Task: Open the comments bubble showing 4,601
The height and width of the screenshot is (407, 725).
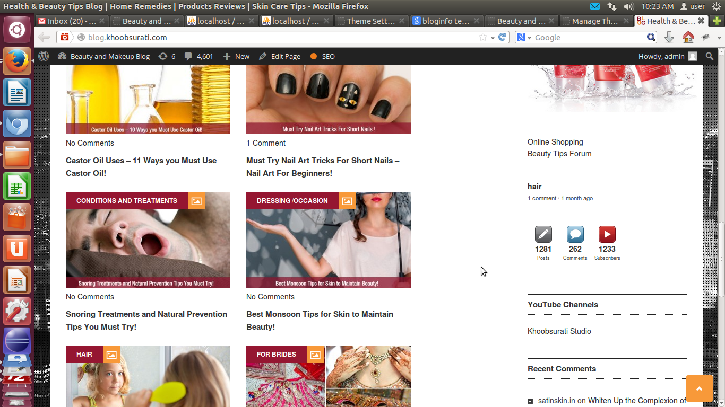Action: pos(198,56)
